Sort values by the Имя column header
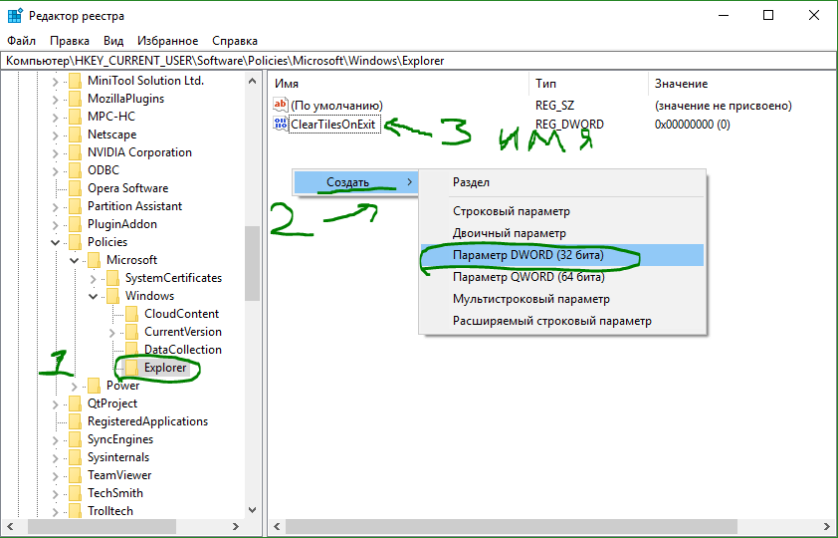Image resolution: width=838 pixels, height=538 pixels. pos(398,84)
